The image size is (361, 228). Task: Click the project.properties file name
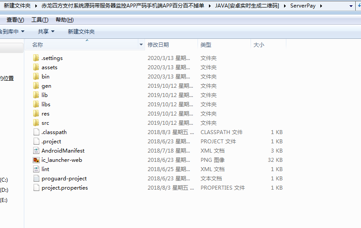pyautogui.click(x=65, y=188)
